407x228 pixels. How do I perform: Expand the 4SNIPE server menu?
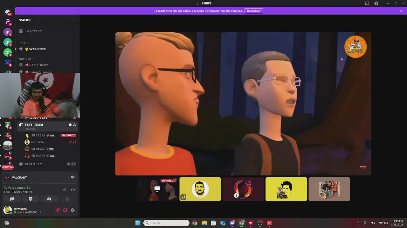click(x=74, y=20)
